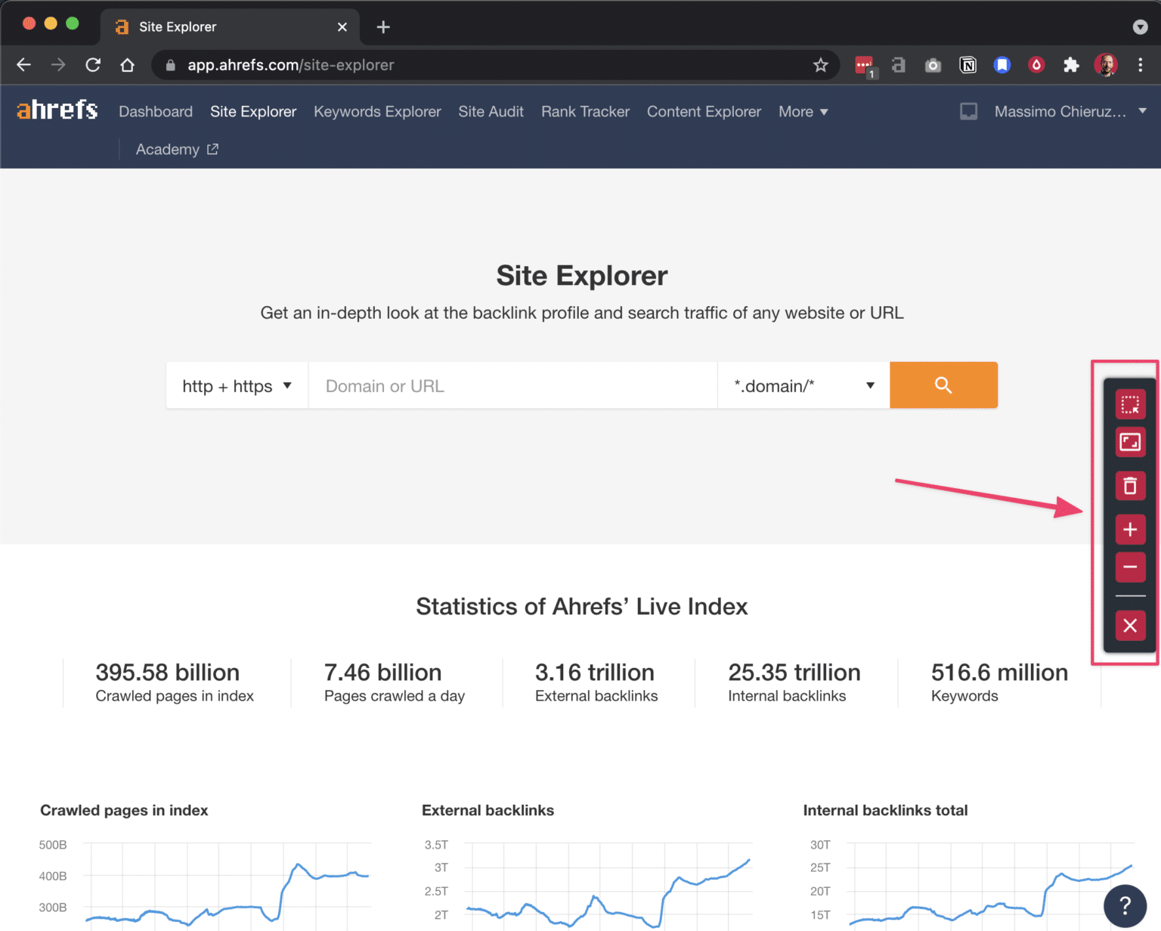Expand the More navigation menu
This screenshot has height=931, width=1161.
803,111
